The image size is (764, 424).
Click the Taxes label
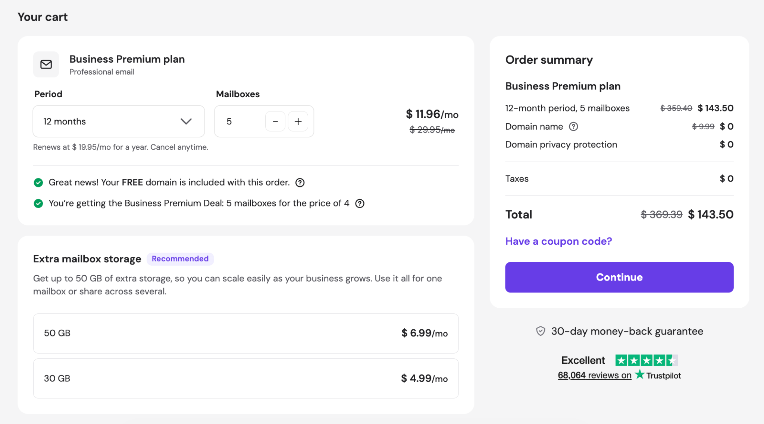(517, 179)
